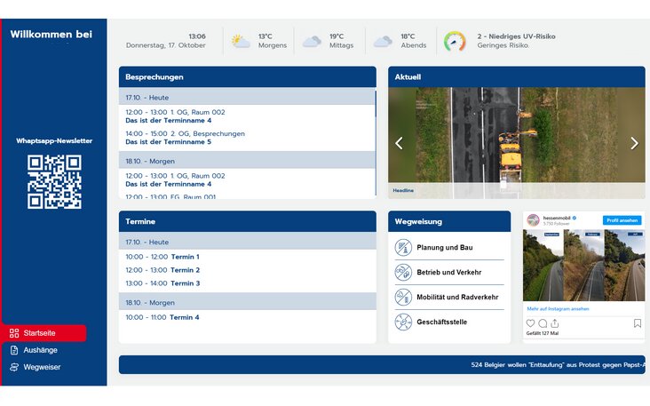
Task: Show next slide in Aktuell carousel
Action: point(634,143)
